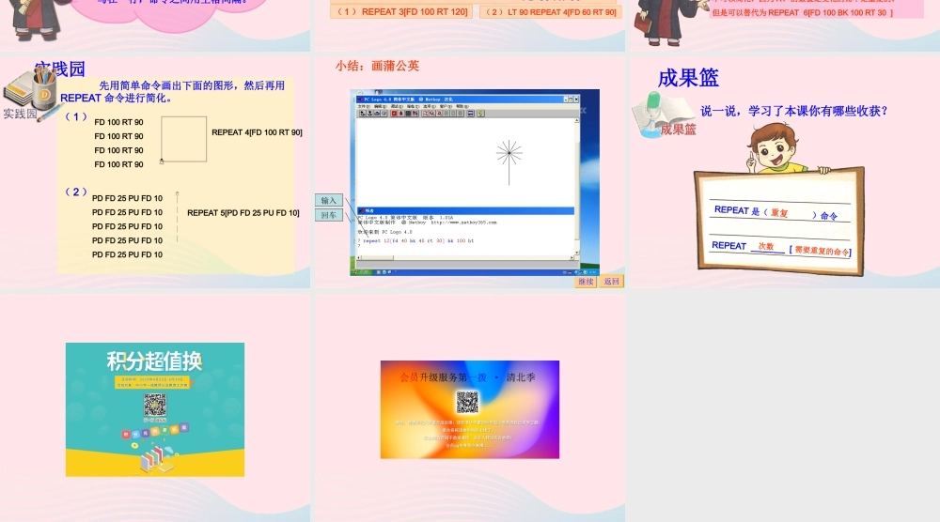Select the 回车 callout label
The height and width of the screenshot is (522, 940).
pos(329,215)
